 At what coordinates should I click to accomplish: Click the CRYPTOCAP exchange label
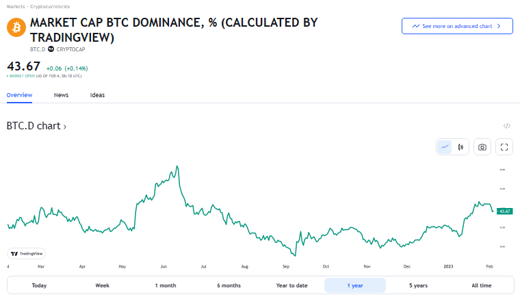coord(70,49)
